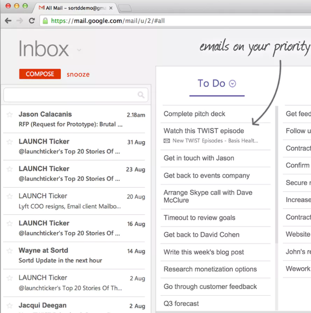The image size is (311, 313).
Task: Click the browser back arrow
Action: (x=8, y=21)
